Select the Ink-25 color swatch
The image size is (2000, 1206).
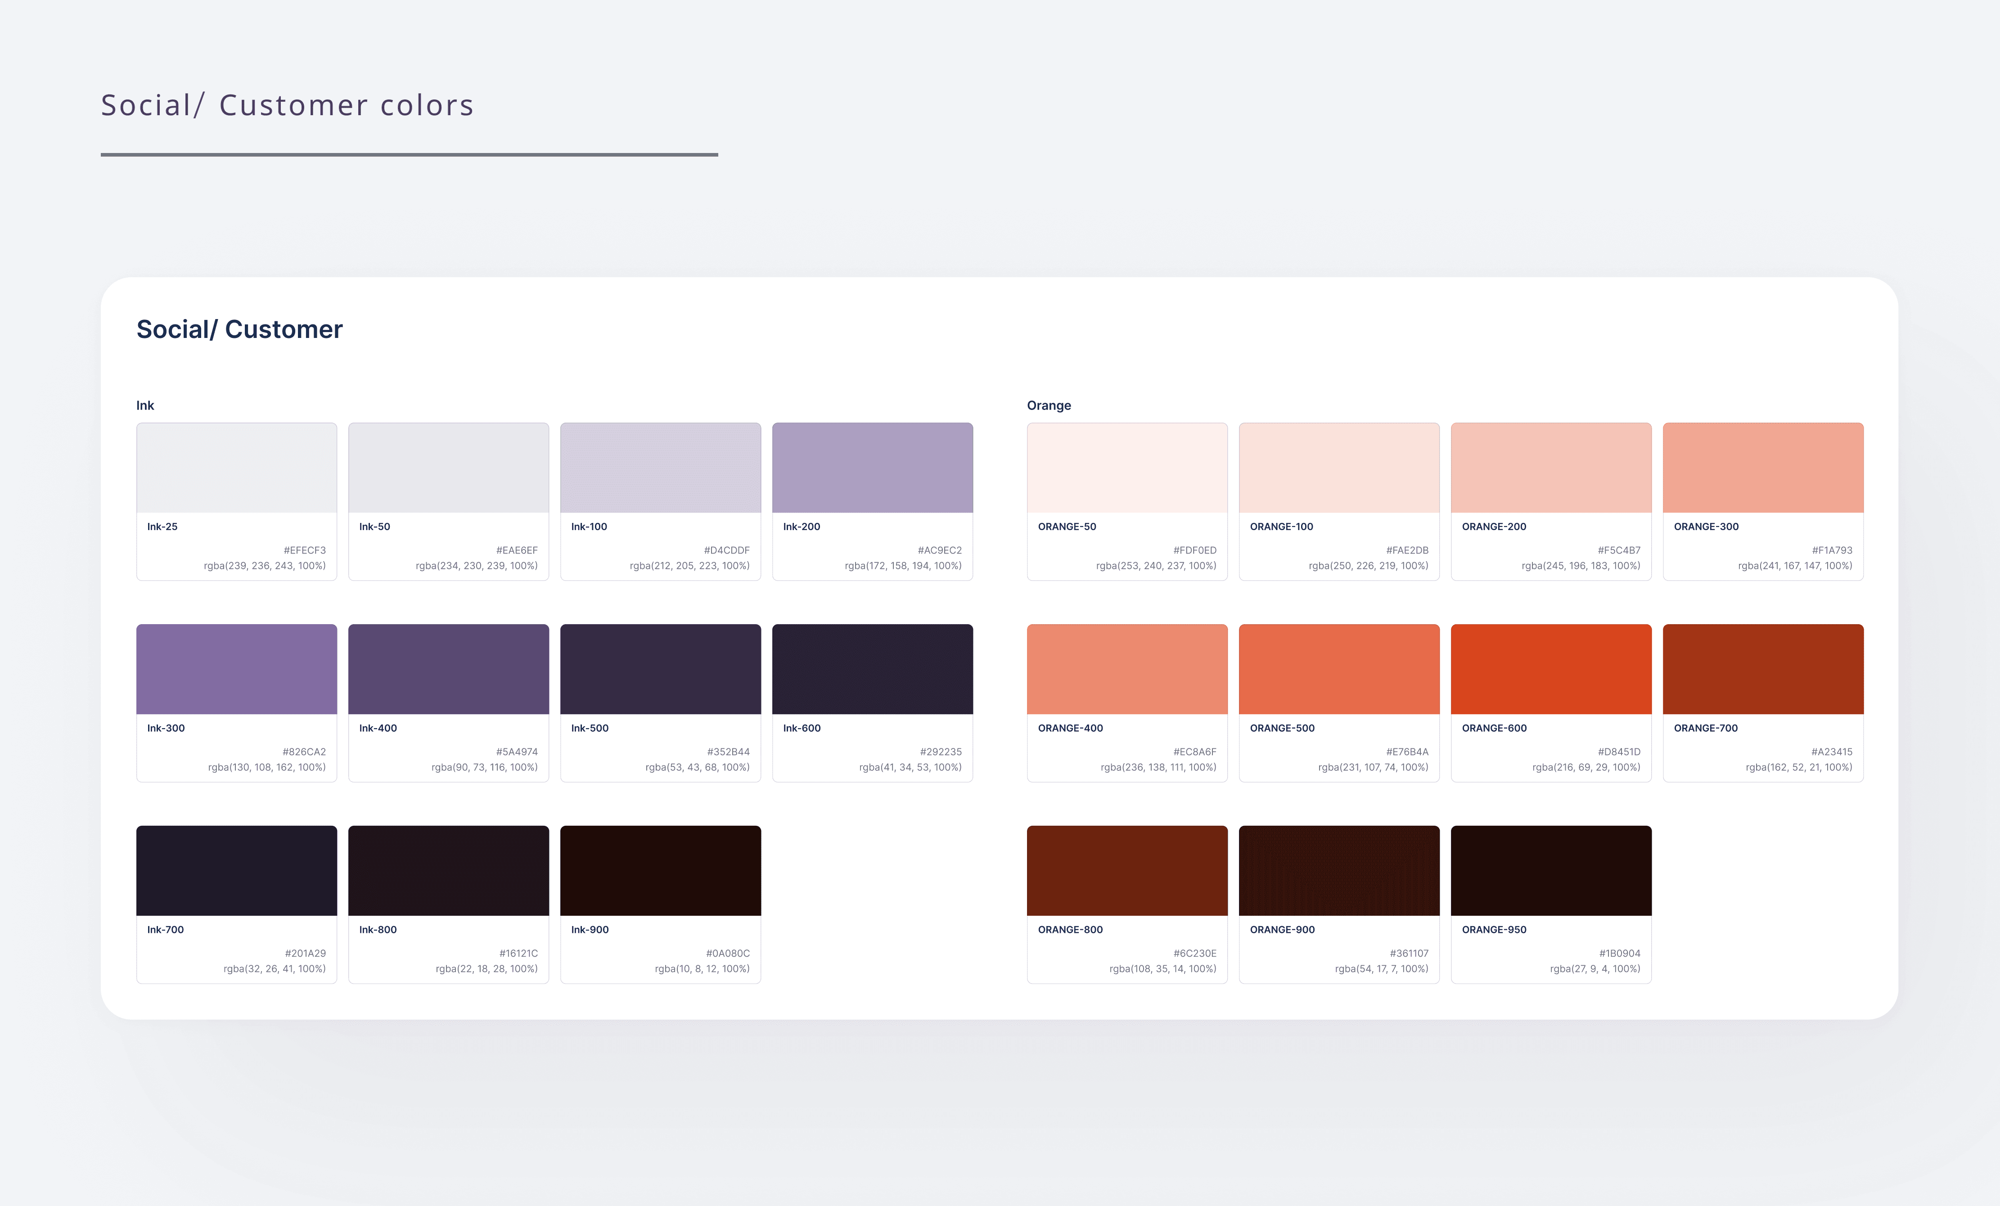236,467
